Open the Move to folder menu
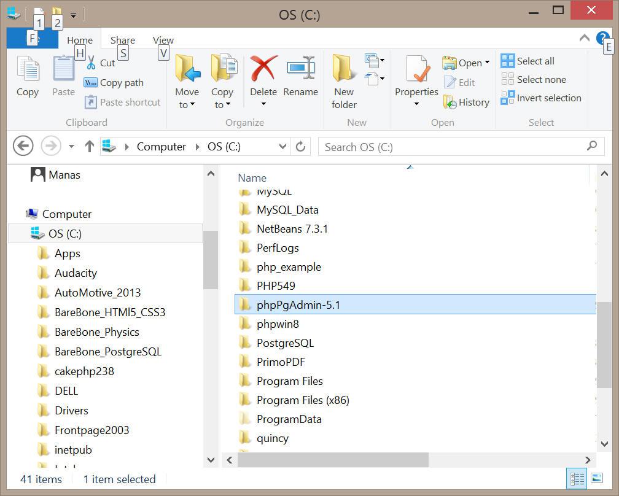 (x=187, y=82)
